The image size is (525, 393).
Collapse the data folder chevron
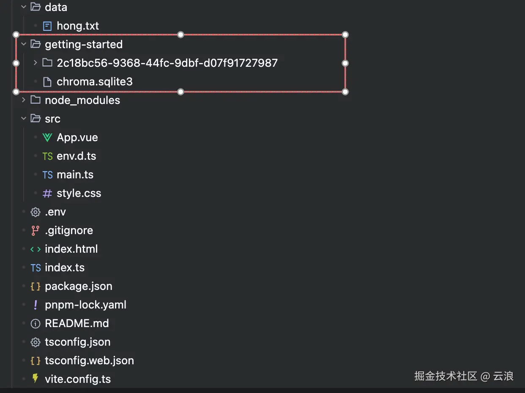pos(24,7)
